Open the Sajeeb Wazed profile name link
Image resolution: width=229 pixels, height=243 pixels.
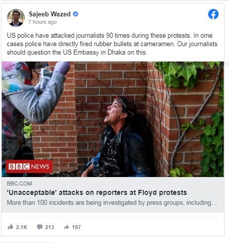pyautogui.click(x=50, y=14)
